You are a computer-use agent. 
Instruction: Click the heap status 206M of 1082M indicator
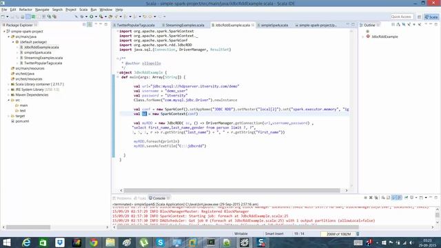pyautogui.click(x=338, y=234)
